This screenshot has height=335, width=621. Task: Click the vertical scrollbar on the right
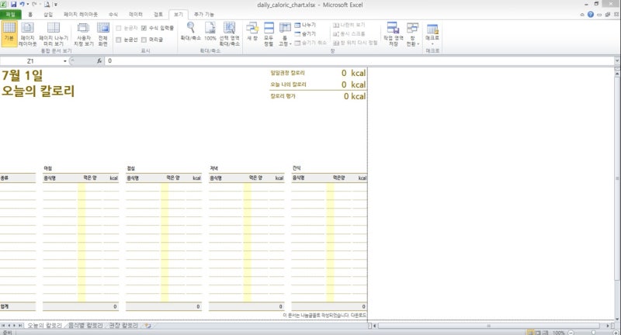(x=617, y=178)
